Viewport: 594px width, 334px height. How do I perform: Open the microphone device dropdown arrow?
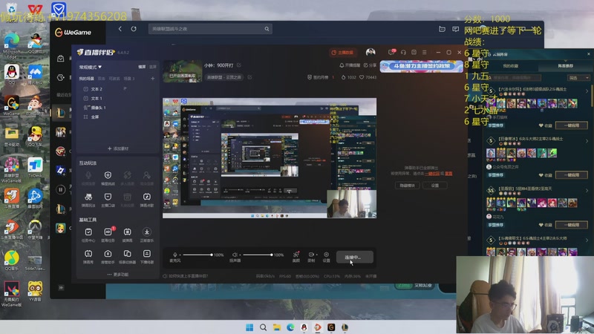click(x=180, y=255)
